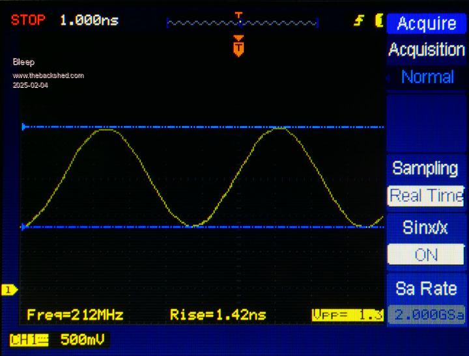Select the Sampling menu item
This screenshot has height=356, width=469.
[x=426, y=168]
